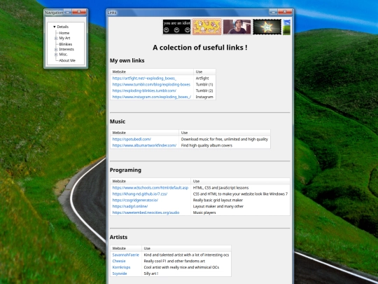The width and height of the screenshot is (378, 284).
Task: Open the artfight.net exploding_boxes link
Action: click(x=144, y=79)
